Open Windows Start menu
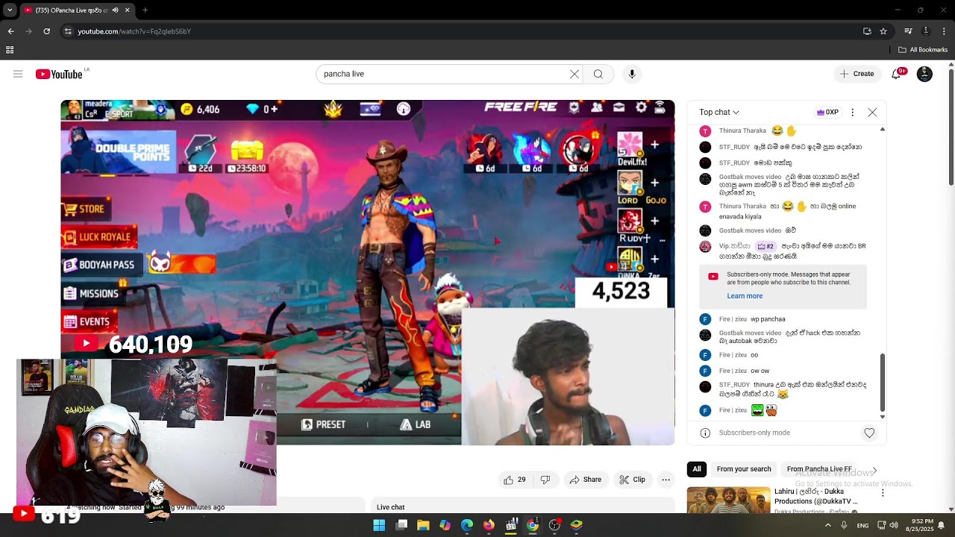The image size is (955, 537). (x=379, y=525)
